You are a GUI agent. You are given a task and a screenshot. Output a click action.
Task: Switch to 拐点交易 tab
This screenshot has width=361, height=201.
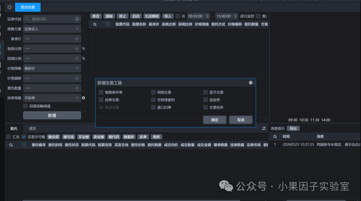click(x=28, y=7)
